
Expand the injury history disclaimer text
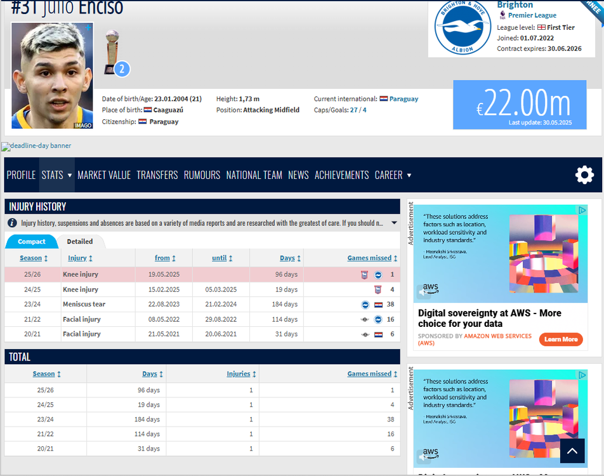(394, 223)
